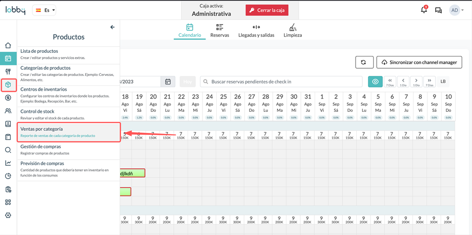The image size is (472, 235).
Task: Click the search reservations input field
Action: pos(281,82)
